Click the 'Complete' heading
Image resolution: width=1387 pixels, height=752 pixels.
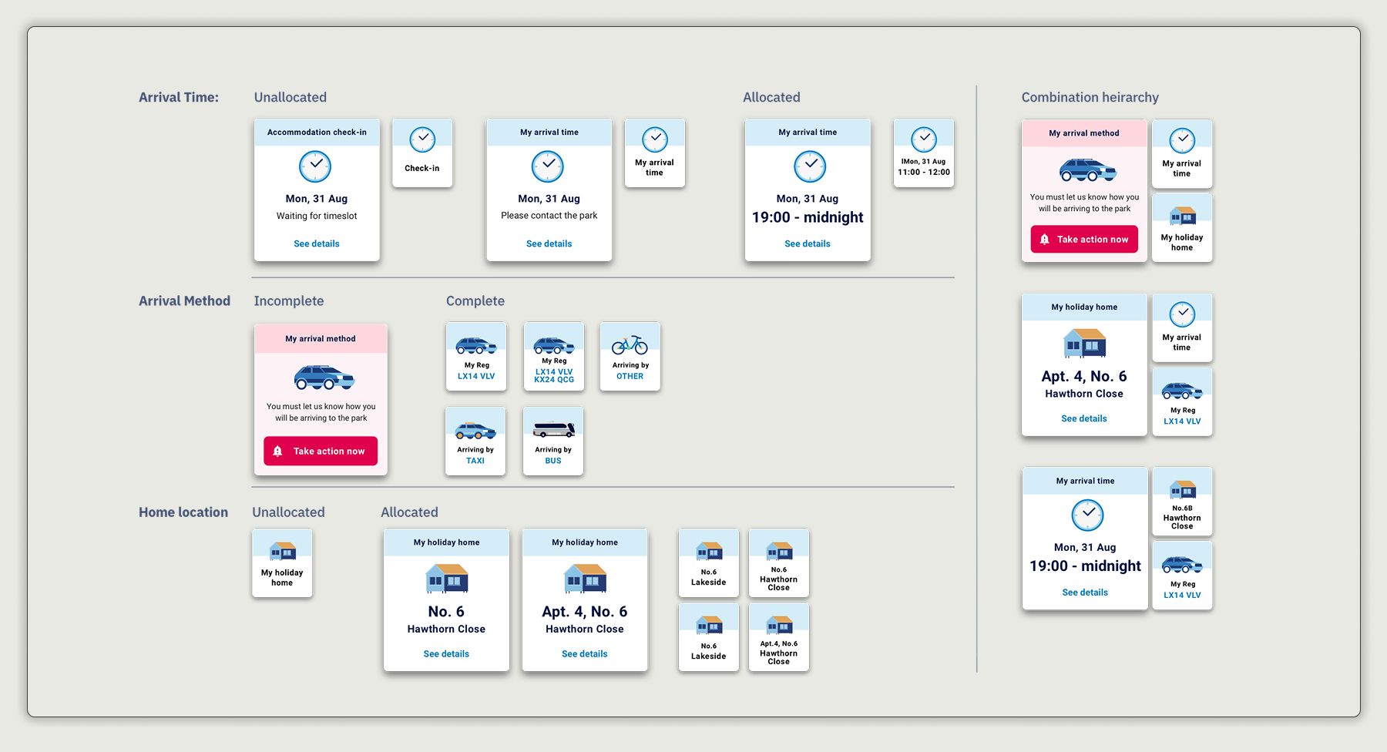tap(475, 300)
